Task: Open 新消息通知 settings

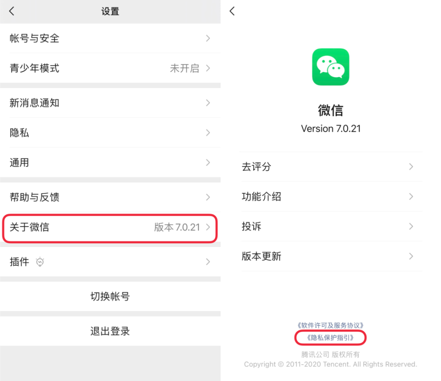Action: pyautogui.click(x=110, y=103)
